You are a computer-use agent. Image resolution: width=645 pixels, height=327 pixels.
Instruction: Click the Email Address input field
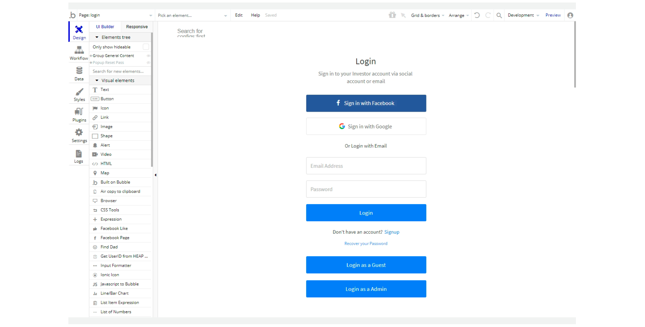click(x=366, y=166)
